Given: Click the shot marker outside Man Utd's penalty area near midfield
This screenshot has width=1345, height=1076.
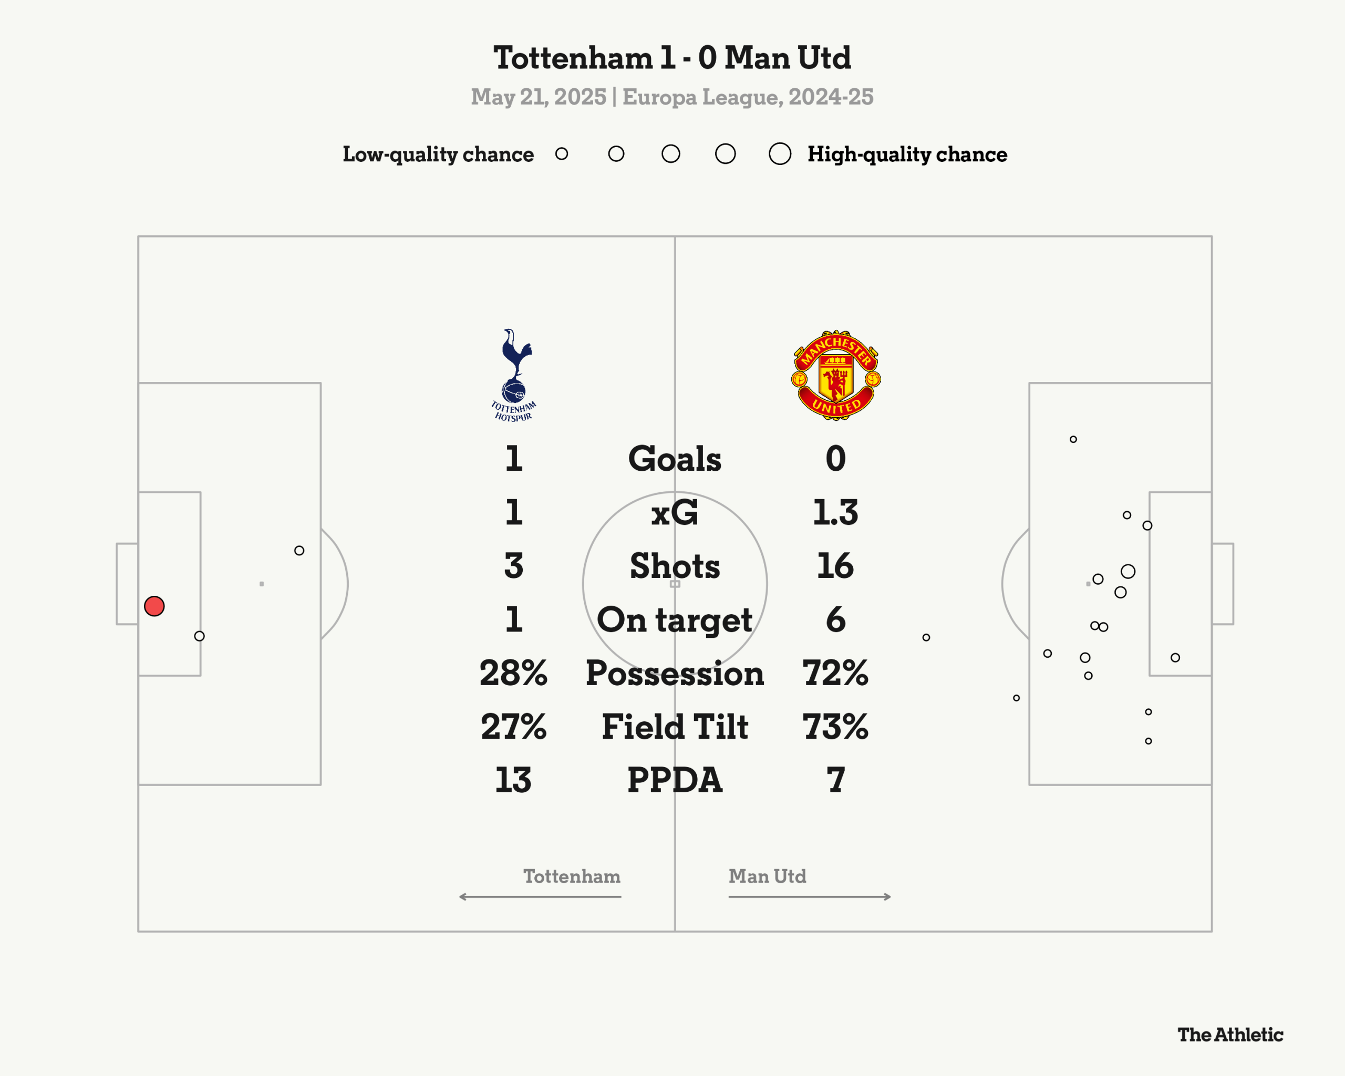Looking at the screenshot, I should (x=926, y=637).
